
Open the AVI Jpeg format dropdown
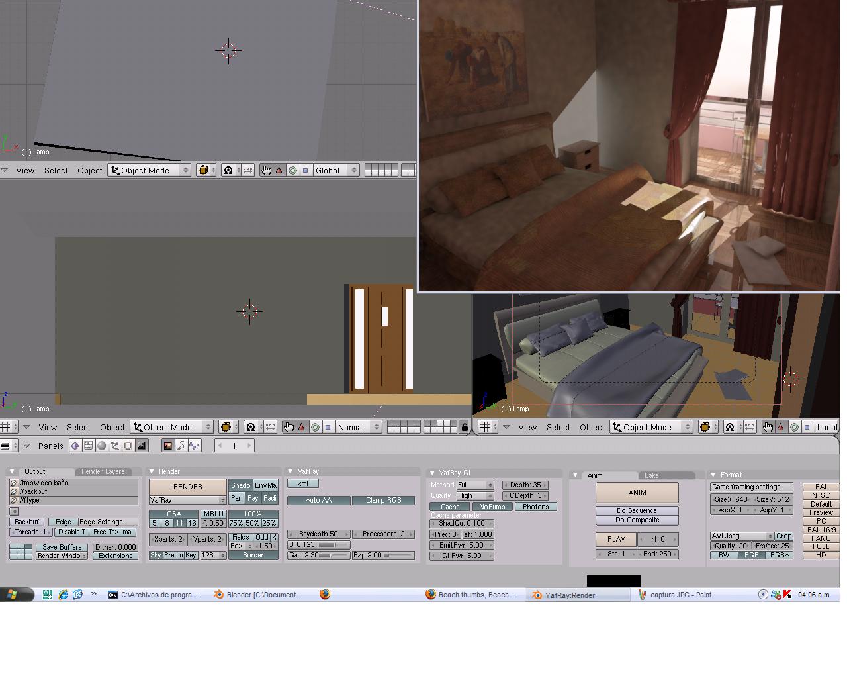point(742,536)
